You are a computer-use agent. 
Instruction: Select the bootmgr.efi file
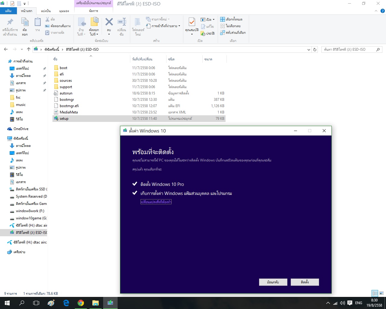pyautogui.click(x=139, y=106)
